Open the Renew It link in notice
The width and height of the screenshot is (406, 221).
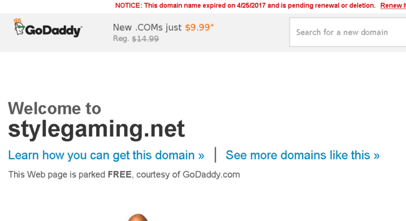[x=393, y=5]
